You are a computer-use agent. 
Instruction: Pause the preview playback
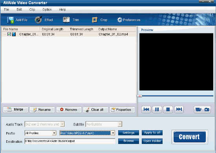[x=157, y=110]
